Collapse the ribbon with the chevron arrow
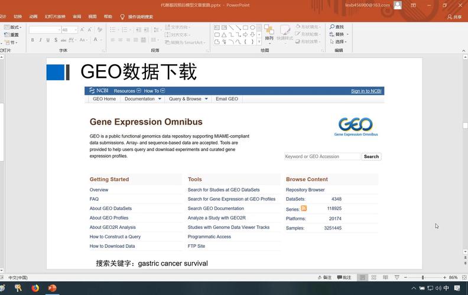 [463, 50]
